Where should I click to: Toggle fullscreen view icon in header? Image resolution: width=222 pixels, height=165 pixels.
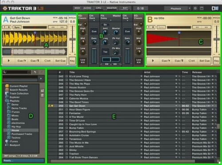pos(202,8)
